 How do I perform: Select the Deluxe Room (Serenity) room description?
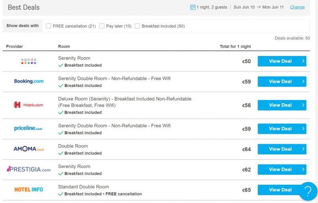pos(125,102)
